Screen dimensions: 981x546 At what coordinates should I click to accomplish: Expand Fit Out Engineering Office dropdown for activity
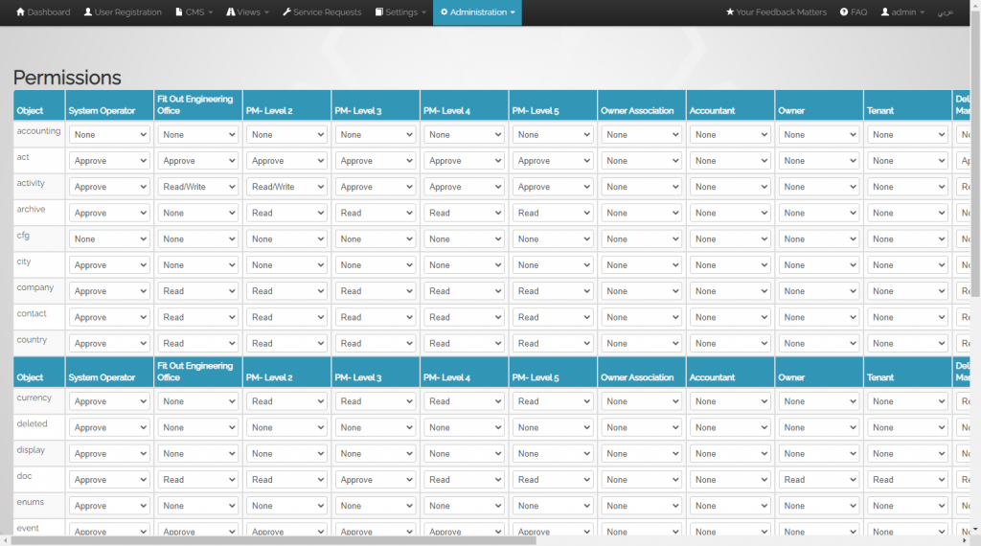click(198, 187)
